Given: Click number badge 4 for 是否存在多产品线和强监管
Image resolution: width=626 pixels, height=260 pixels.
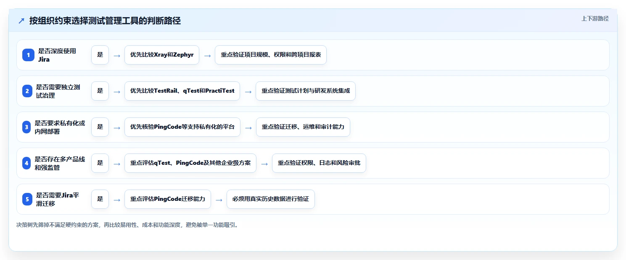Looking at the screenshot, I should pyautogui.click(x=26, y=163).
